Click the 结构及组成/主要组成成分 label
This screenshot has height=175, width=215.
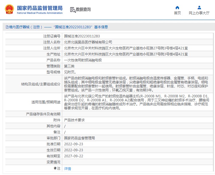[41, 84]
